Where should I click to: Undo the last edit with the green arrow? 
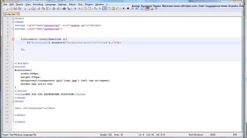[54, 8]
